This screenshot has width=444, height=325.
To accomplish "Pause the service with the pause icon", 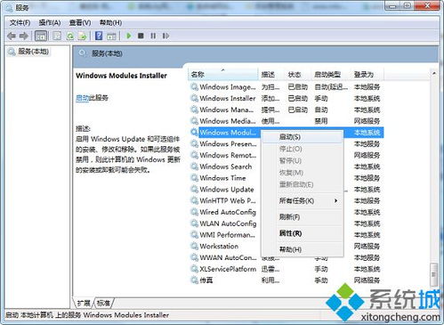I will [153, 36].
